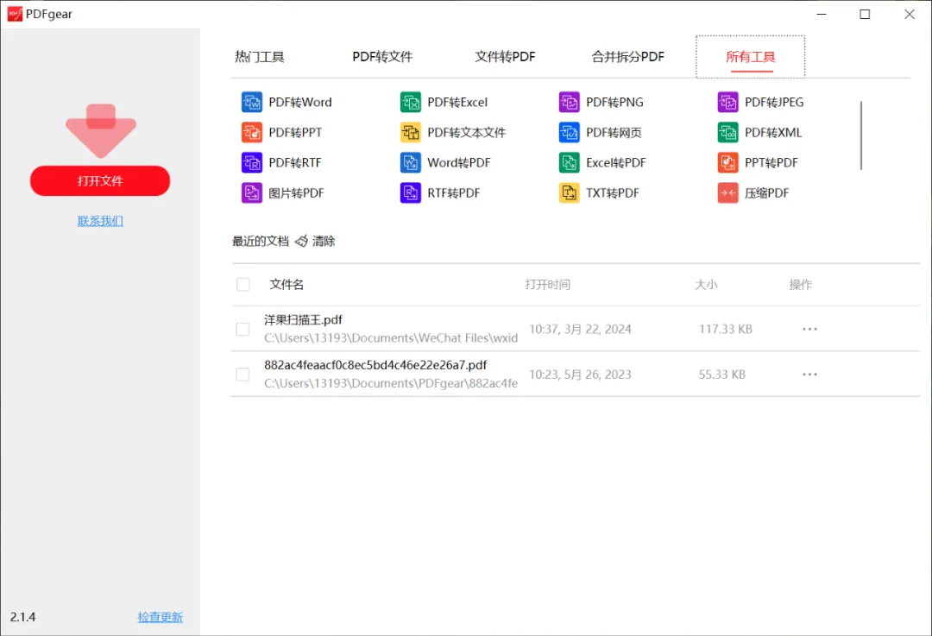This screenshot has height=636, width=932.
Task: Open the 压缩PDF tool icon
Action: pyautogui.click(x=727, y=193)
